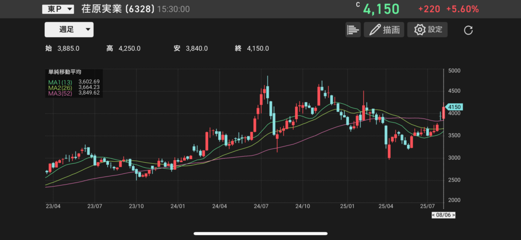Click 3500 on the price axis
The height and width of the screenshot is (240, 521).
pos(454,135)
